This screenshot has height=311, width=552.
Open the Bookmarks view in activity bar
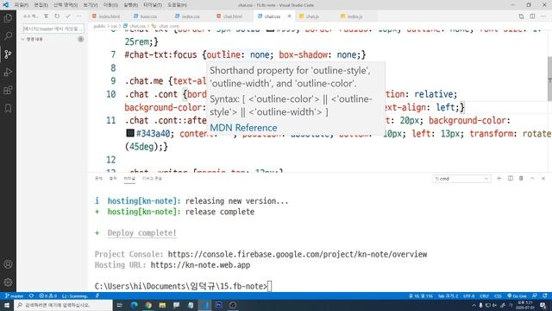8,108
